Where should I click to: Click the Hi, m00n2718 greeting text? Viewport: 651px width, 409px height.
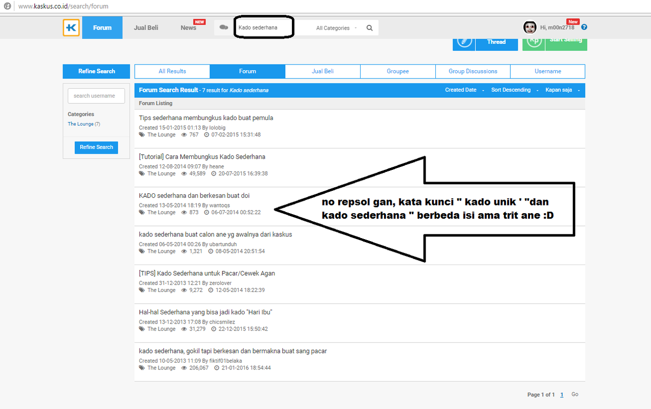tap(557, 27)
